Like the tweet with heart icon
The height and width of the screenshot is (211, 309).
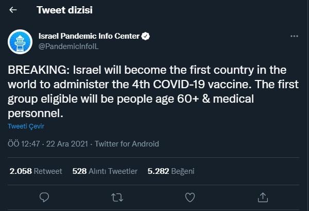[x=190, y=197]
